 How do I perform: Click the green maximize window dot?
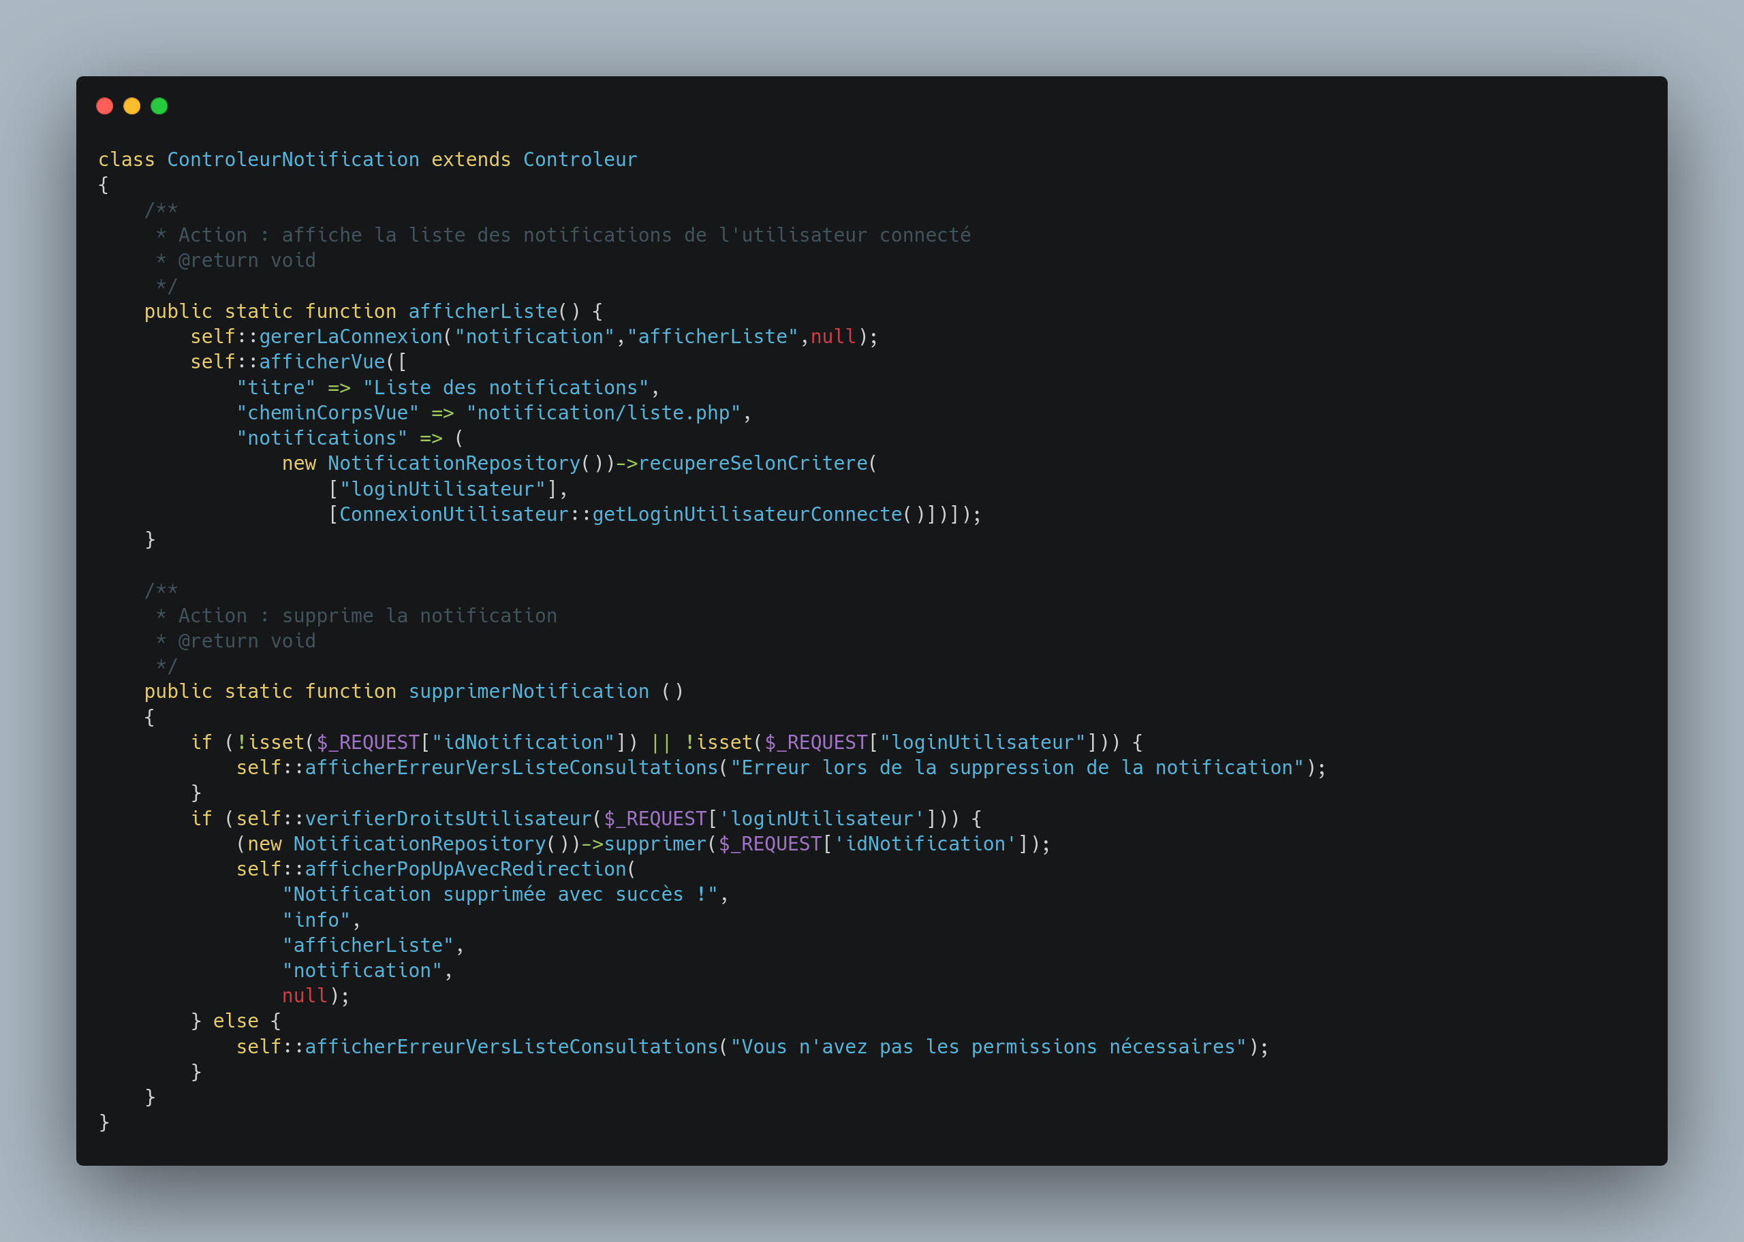click(x=159, y=106)
